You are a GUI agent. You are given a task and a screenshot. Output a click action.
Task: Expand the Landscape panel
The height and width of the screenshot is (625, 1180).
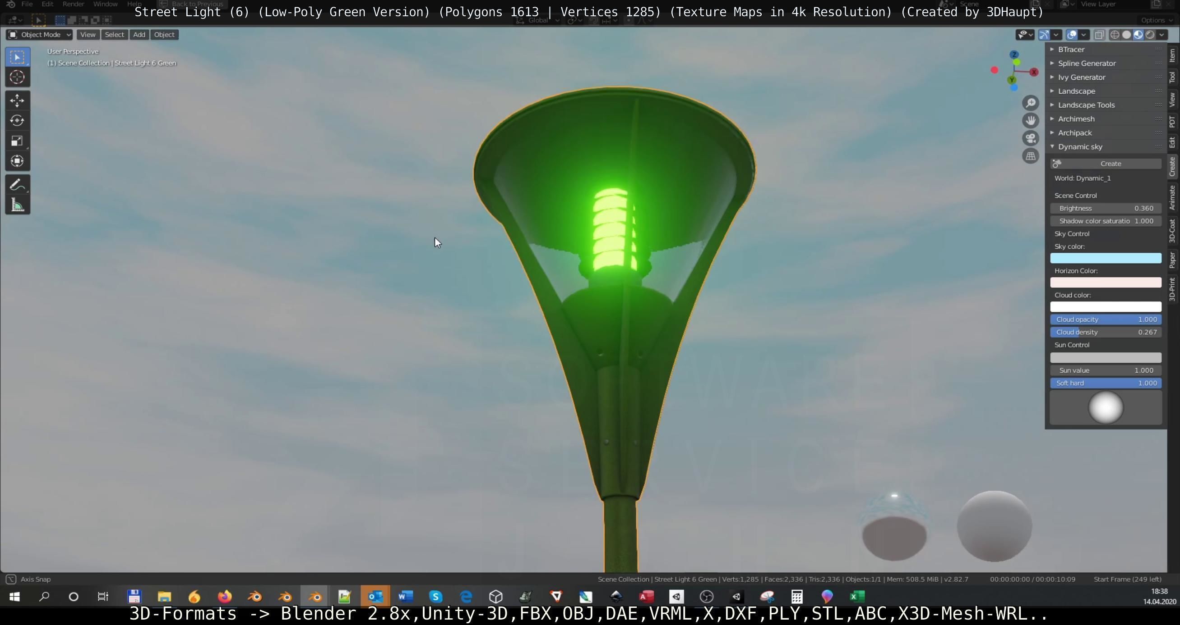1106,91
